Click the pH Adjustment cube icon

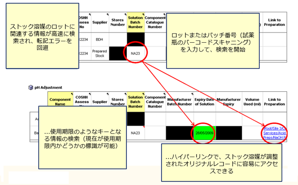[x=31, y=87]
